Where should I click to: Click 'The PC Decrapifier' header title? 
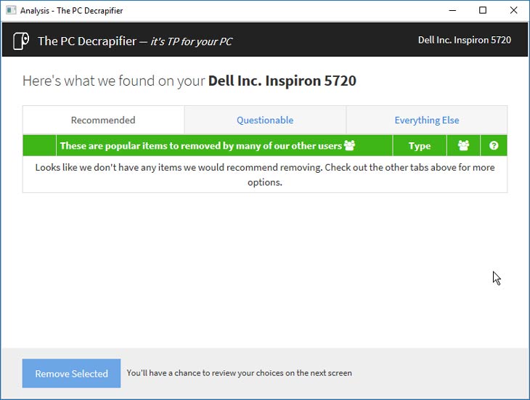click(x=87, y=41)
